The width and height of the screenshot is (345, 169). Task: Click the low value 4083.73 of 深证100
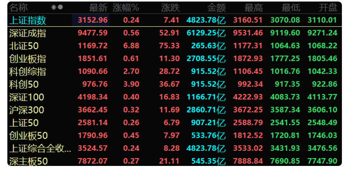pyautogui.click(x=285, y=97)
